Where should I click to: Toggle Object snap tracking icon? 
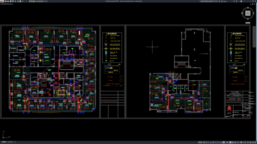221,142
